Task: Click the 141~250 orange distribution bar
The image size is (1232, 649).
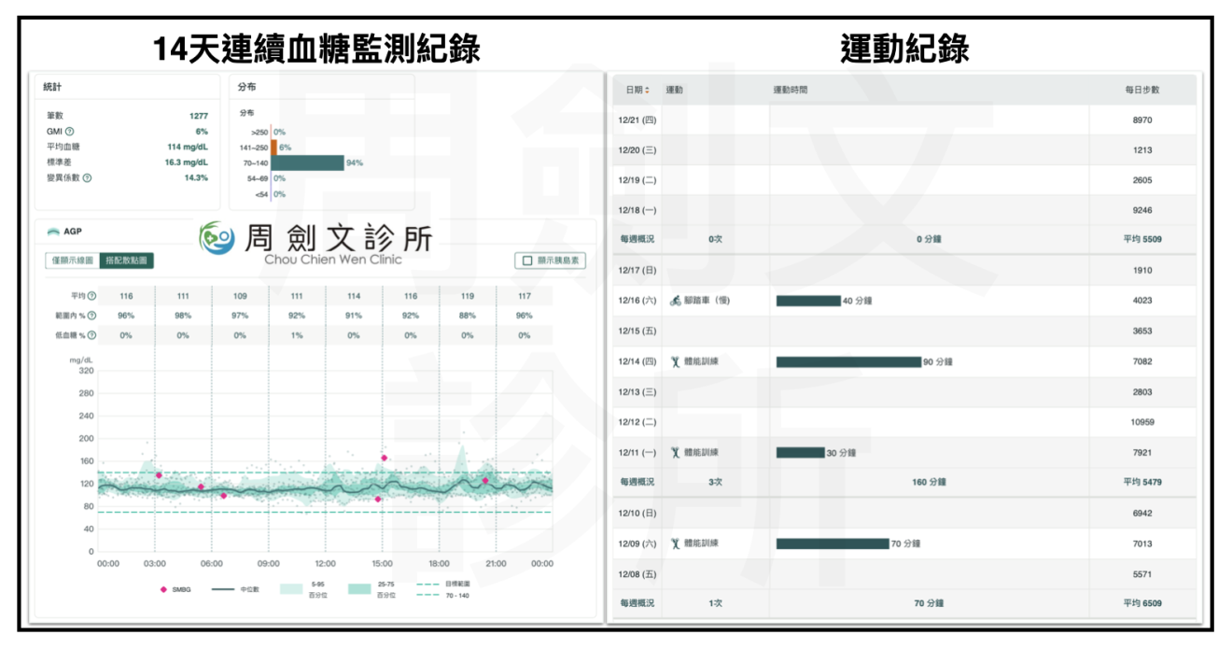Action: tap(273, 148)
